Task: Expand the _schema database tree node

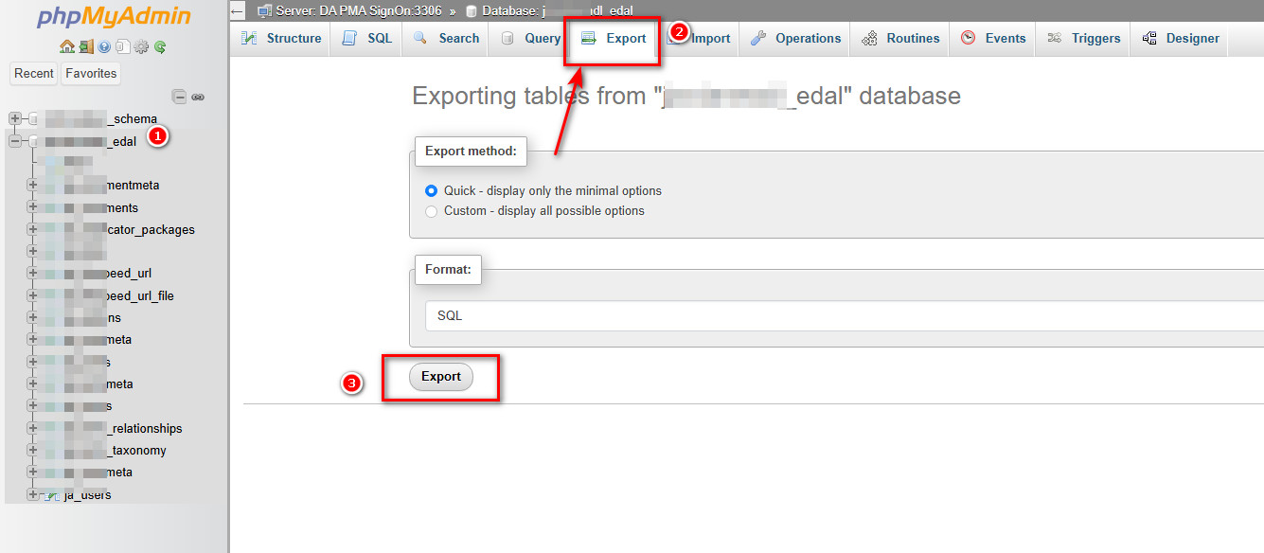Action: pos(14,118)
